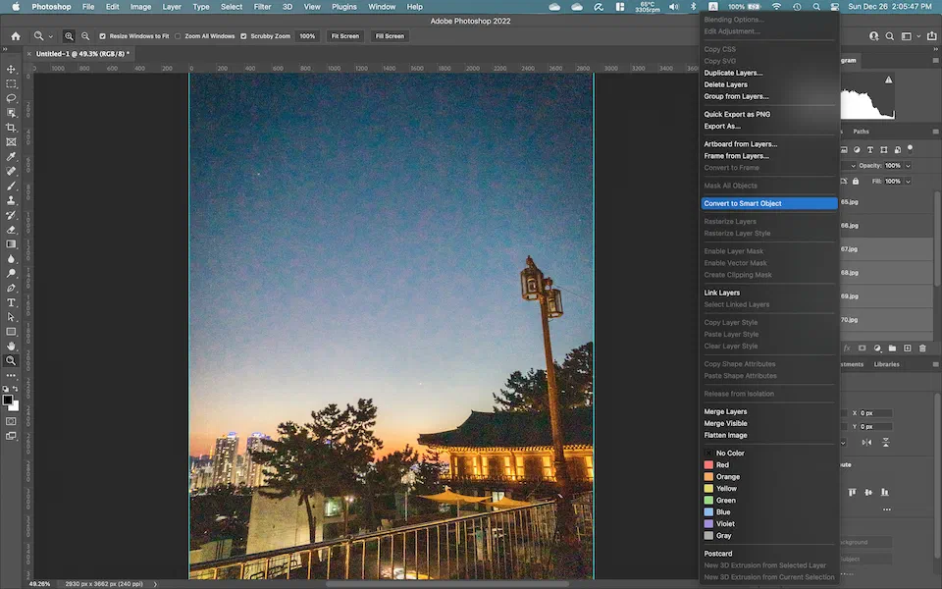The height and width of the screenshot is (589, 942).
Task: Open the Filter menu
Action: (262, 7)
